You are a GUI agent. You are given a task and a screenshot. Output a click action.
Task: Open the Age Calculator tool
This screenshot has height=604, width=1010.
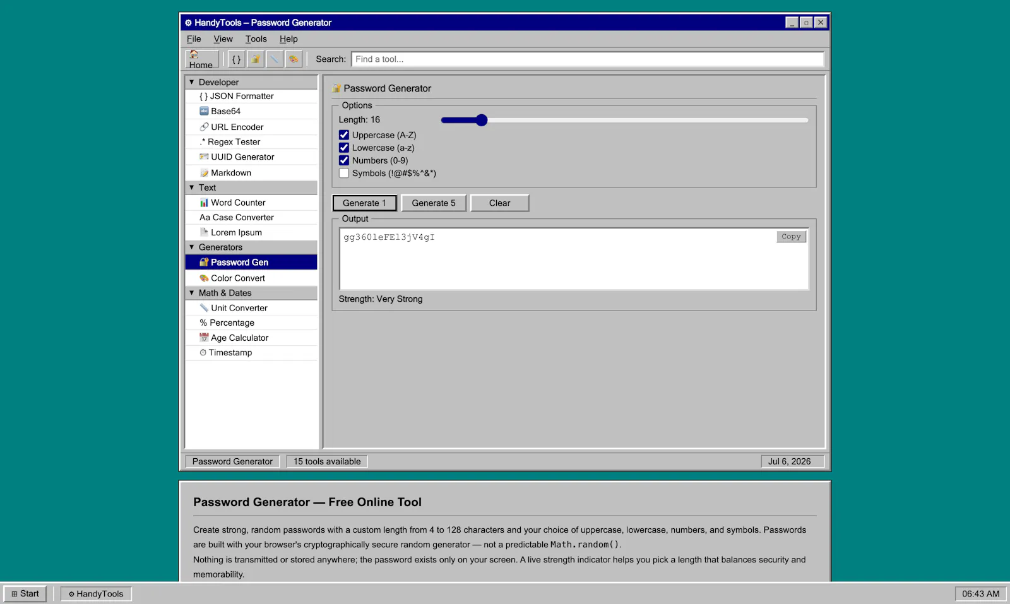(251, 338)
